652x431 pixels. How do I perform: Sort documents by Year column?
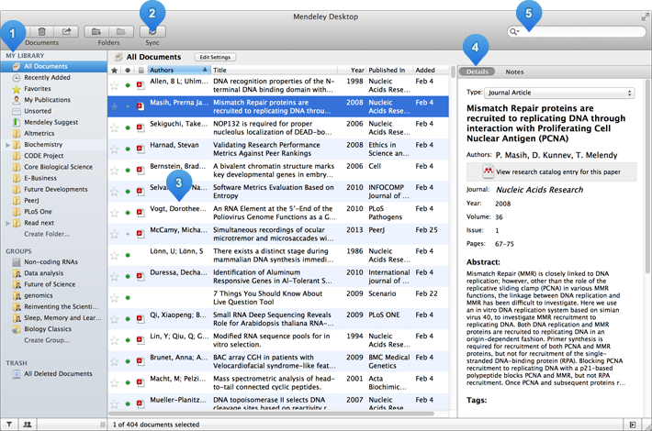[x=357, y=71]
